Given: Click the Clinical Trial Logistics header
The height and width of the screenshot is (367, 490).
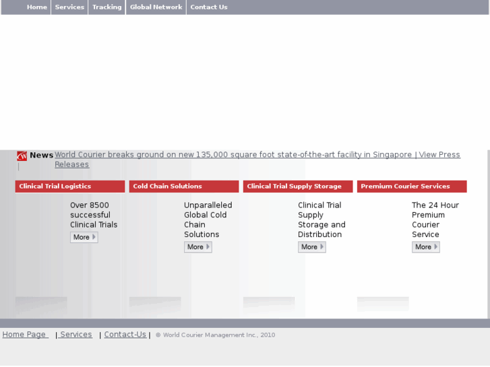Looking at the screenshot, I should click(70, 187).
